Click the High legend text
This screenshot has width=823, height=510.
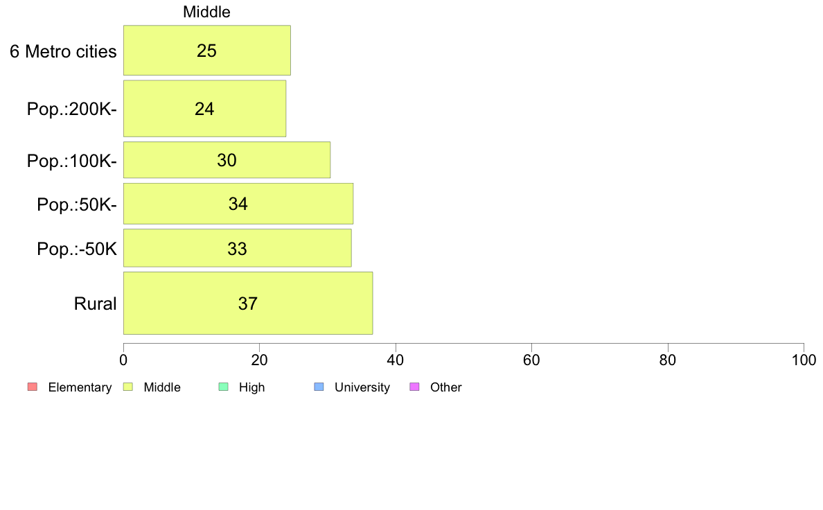251,387
